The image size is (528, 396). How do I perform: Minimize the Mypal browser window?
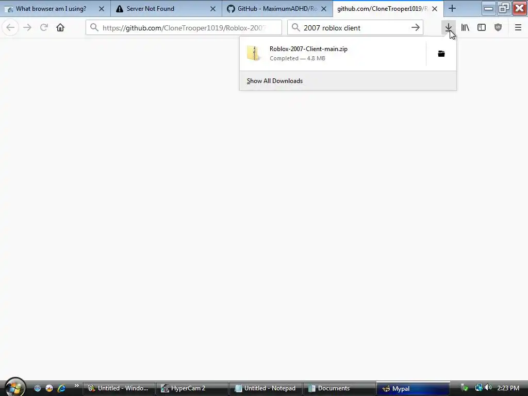[488, 8]
